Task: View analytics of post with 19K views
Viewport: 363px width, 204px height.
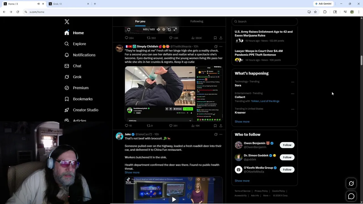Action: (x=196, y=126)
